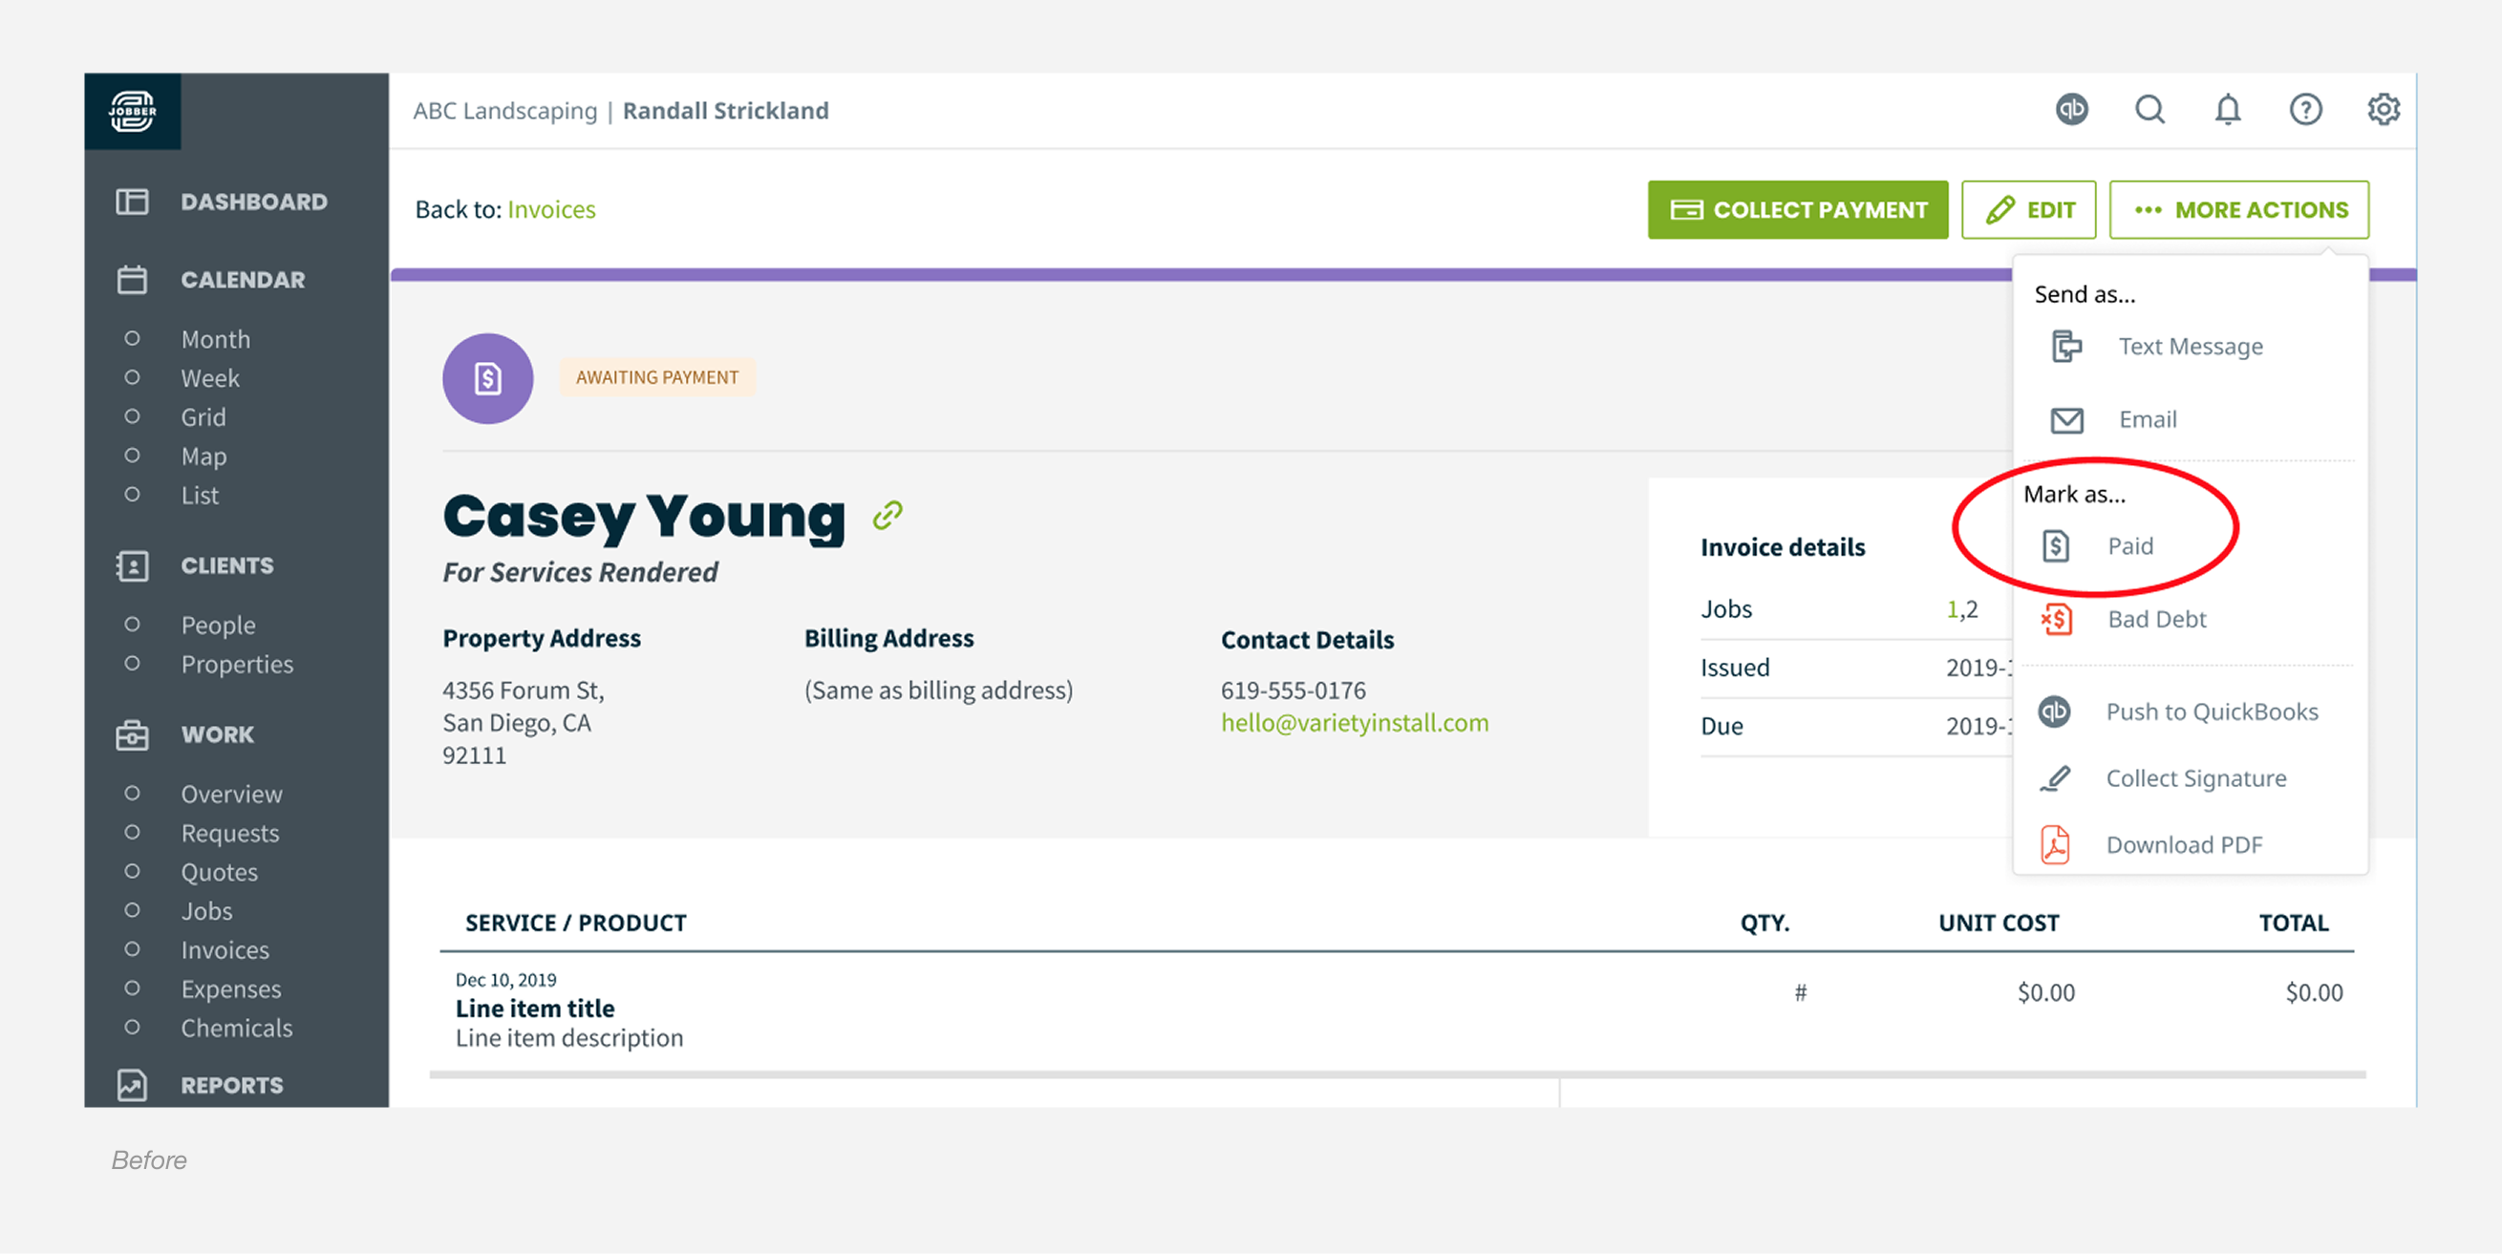2502x1254 pixels.
Task: Click the search magnifier icon
Action: (x=2149, y=110)
